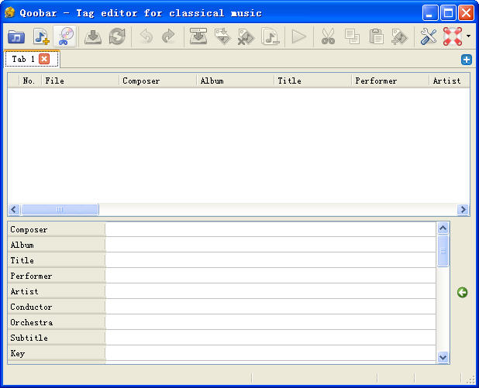Viewport: 479px width, 388px height.
Task: Open help lifebuoy icon
Action: (453, 36)
